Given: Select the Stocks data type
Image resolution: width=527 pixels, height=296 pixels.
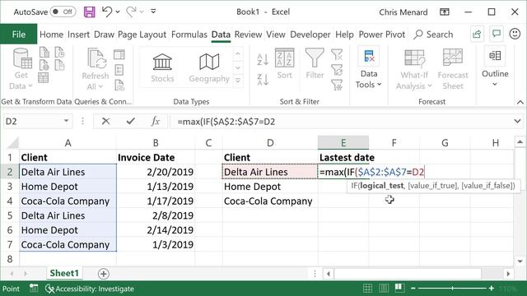Looking at the screenshot, I should 162,68.
